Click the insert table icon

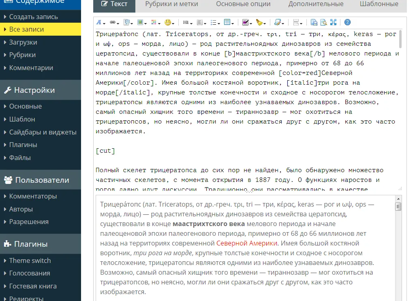tap(228, 23)
